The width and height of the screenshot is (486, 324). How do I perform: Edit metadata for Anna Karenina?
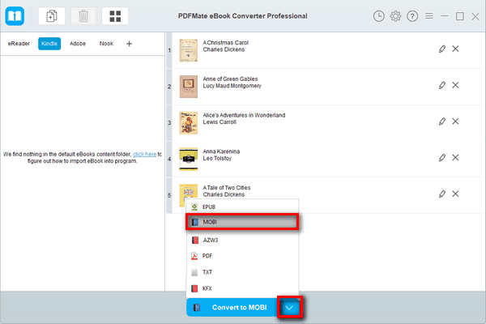[442, 157]
